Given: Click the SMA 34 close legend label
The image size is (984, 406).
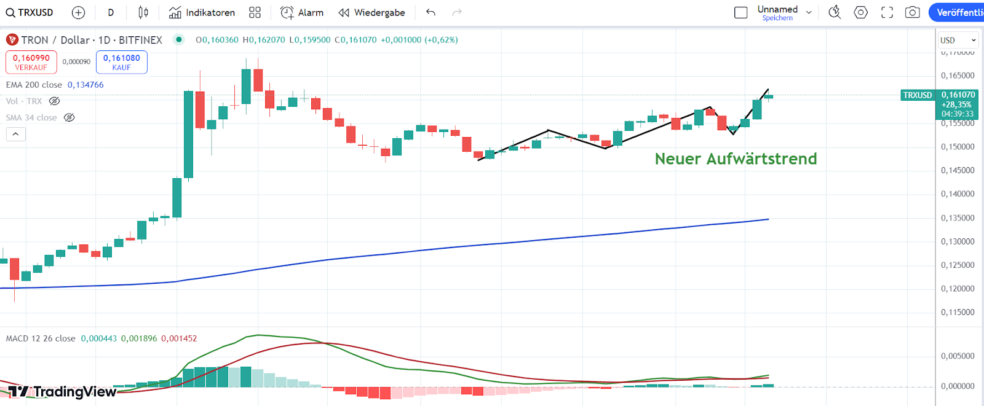Looking at the screenshot, I should (31, 118).
